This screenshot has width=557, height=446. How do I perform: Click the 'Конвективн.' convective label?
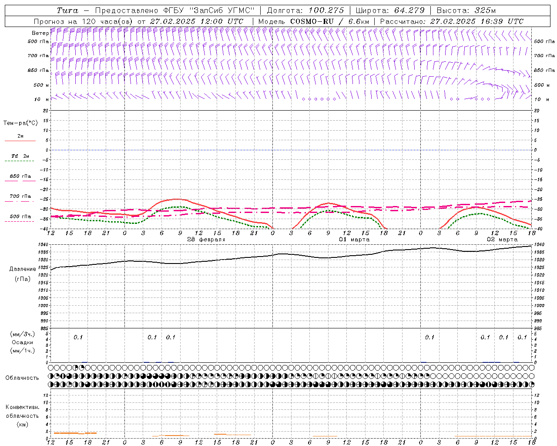22,407
